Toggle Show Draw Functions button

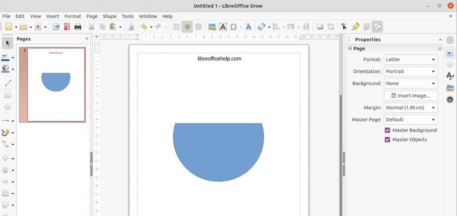(378, 27)
